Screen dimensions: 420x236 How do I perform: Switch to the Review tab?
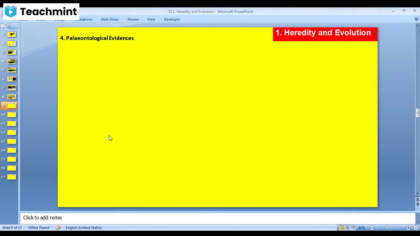point(133,19)
